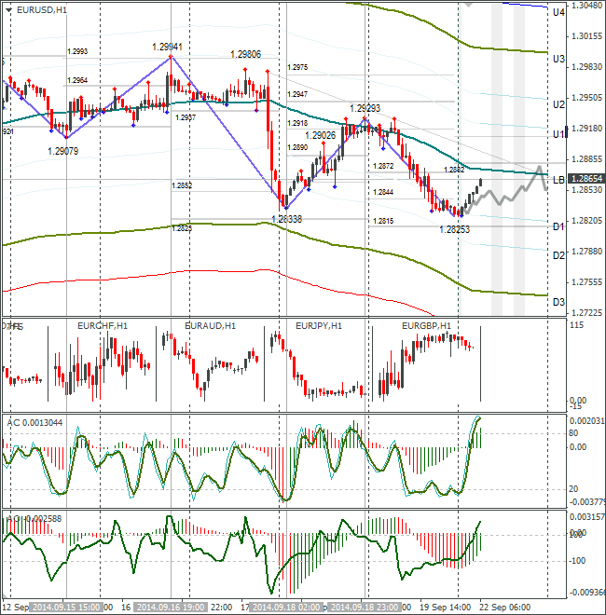Screen dimensions: 606x615
Task: Click the AC 0.0013044 indicator label
Action: 34,421
